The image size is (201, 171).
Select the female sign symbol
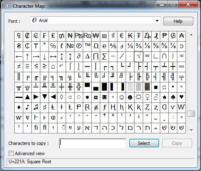point(147,98)
